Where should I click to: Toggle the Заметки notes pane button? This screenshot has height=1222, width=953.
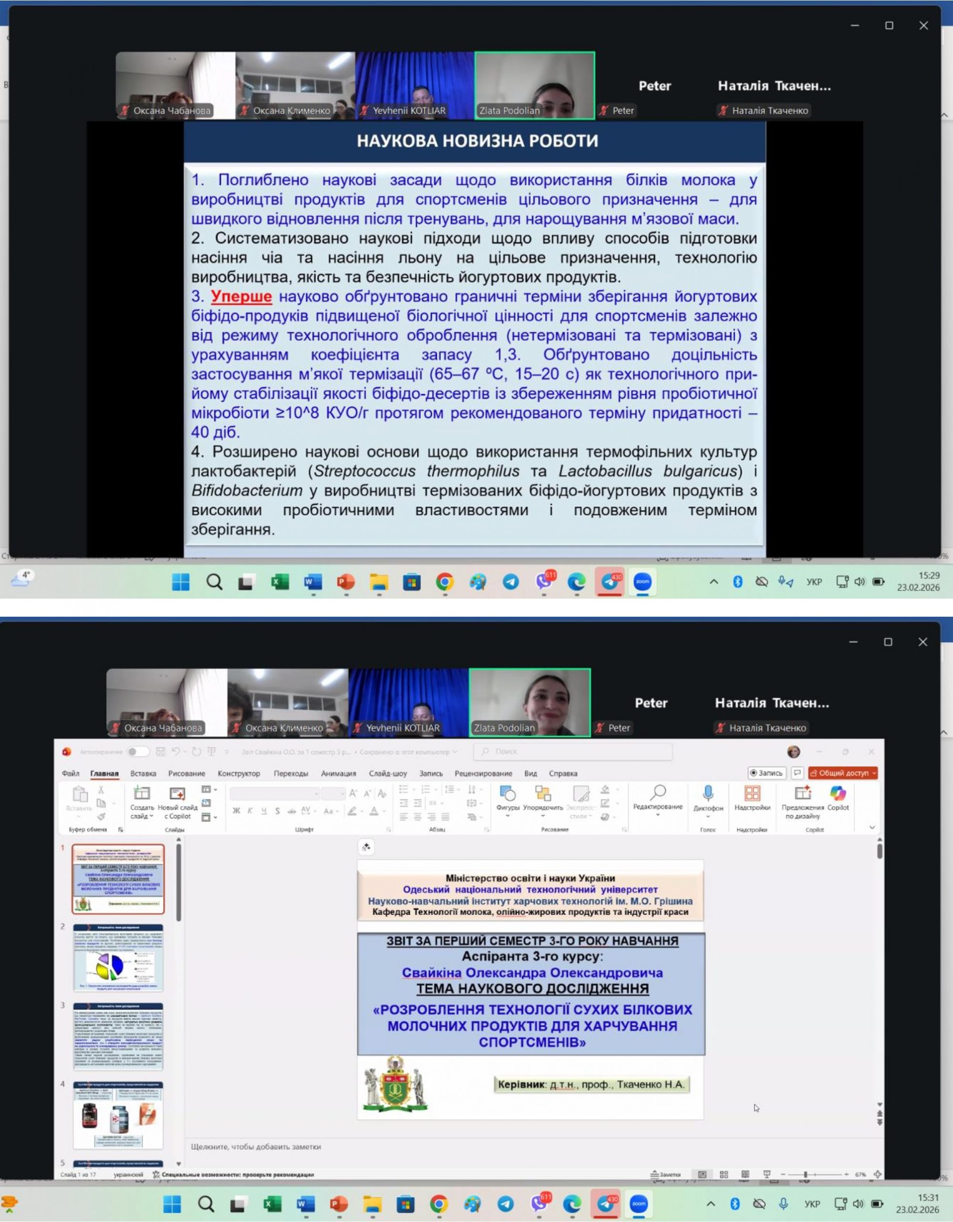click(666, 1174)
